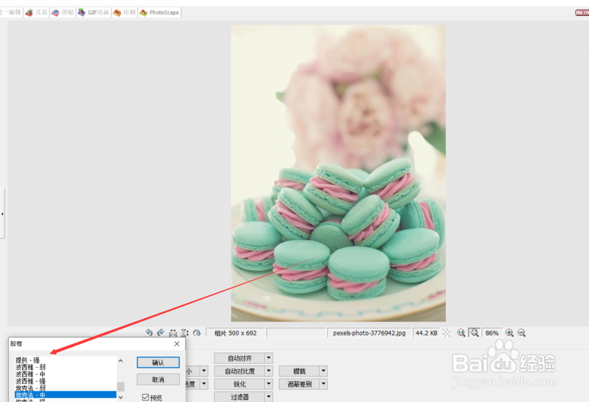The height and width of the screenshot is (402, 589).
Task: Expand the hidden left side panel
Action: tap(2, 214)
